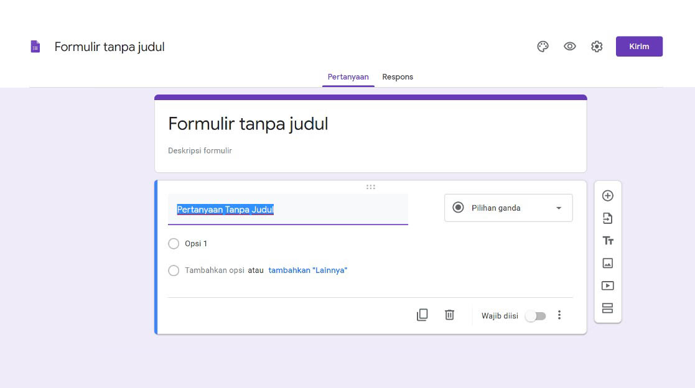Import questions from sidebar icon
The height and width of the screenshot is (388, 695).
[x=608, y=218]
